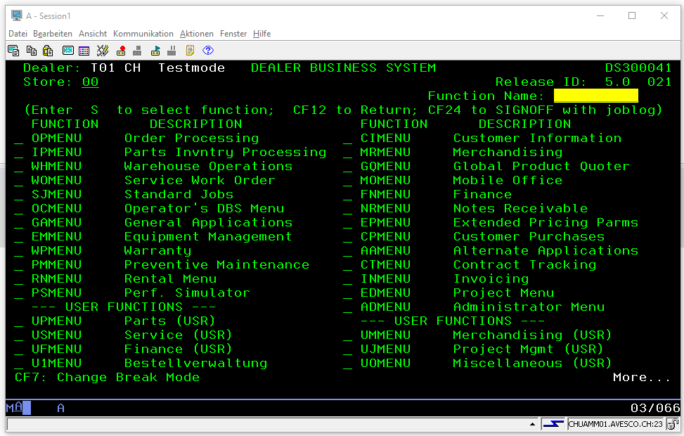The width and height of the screenshot is (684, 436).
Task: Open the Datei menu
Action: pyautogui.click(x=18, y=34)
